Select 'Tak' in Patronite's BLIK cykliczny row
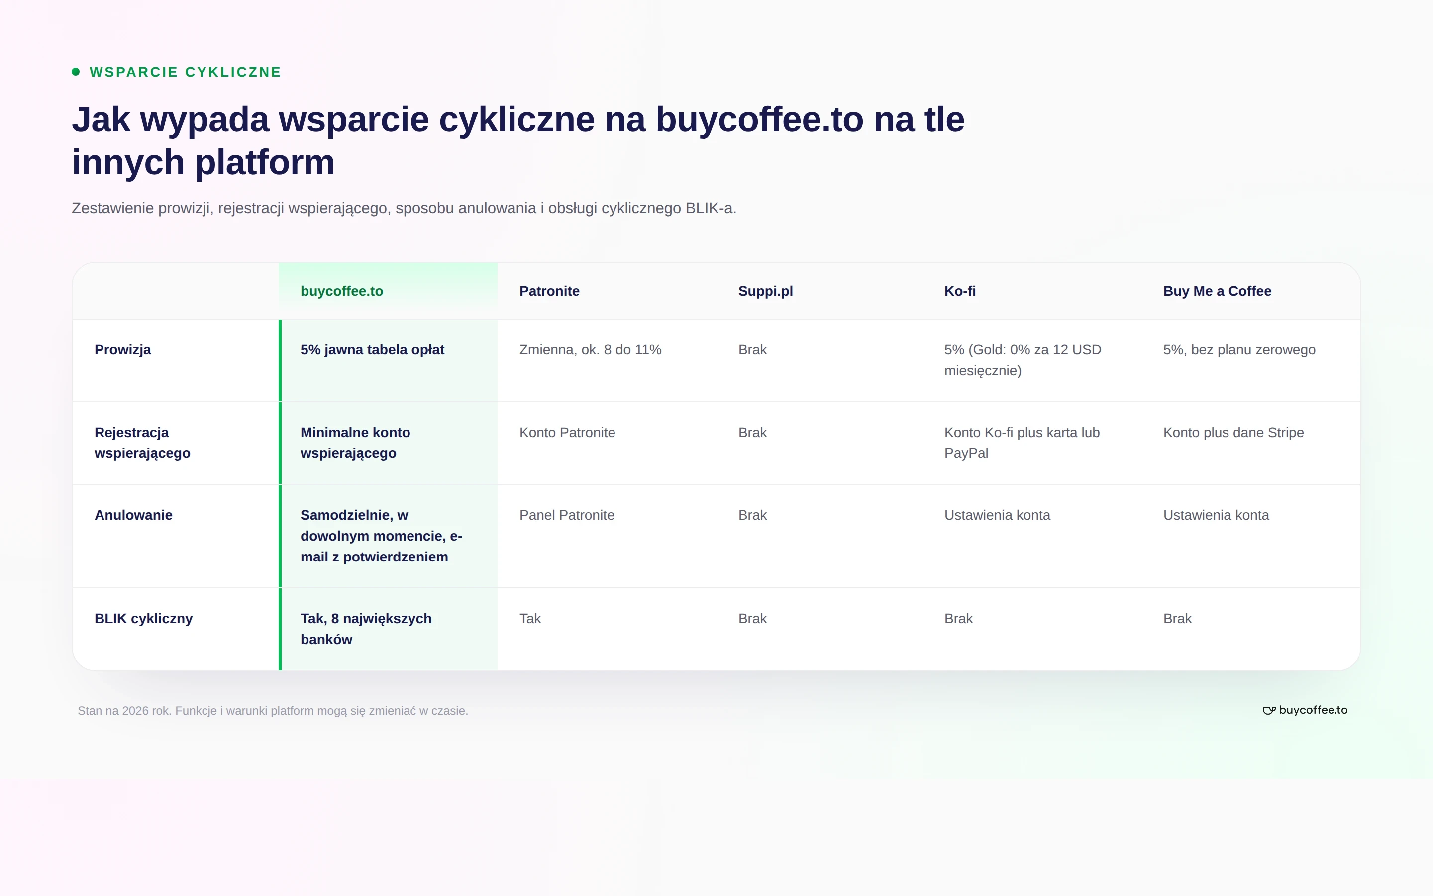The image size is (1433, 896). tap(530, 619)
